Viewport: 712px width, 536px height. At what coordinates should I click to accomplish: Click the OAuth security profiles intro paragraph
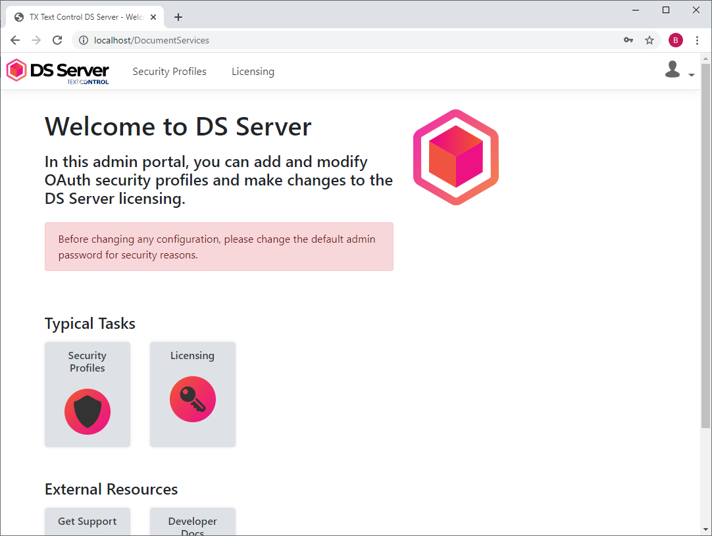pyautogui.click(x=218, y=180)
